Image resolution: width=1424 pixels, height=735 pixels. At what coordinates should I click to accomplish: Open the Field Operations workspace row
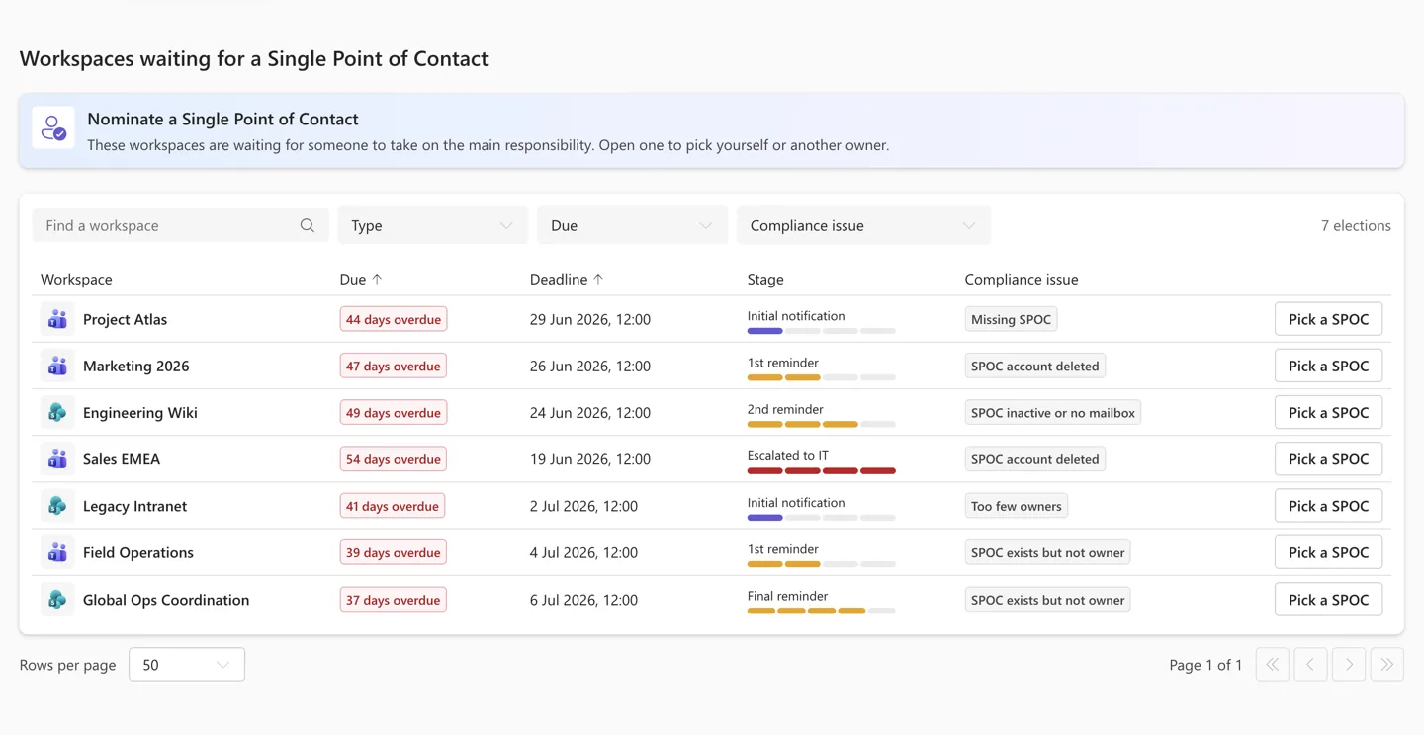(711, 552)
